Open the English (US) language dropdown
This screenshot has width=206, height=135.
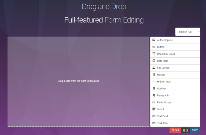[x=188, y=32]
